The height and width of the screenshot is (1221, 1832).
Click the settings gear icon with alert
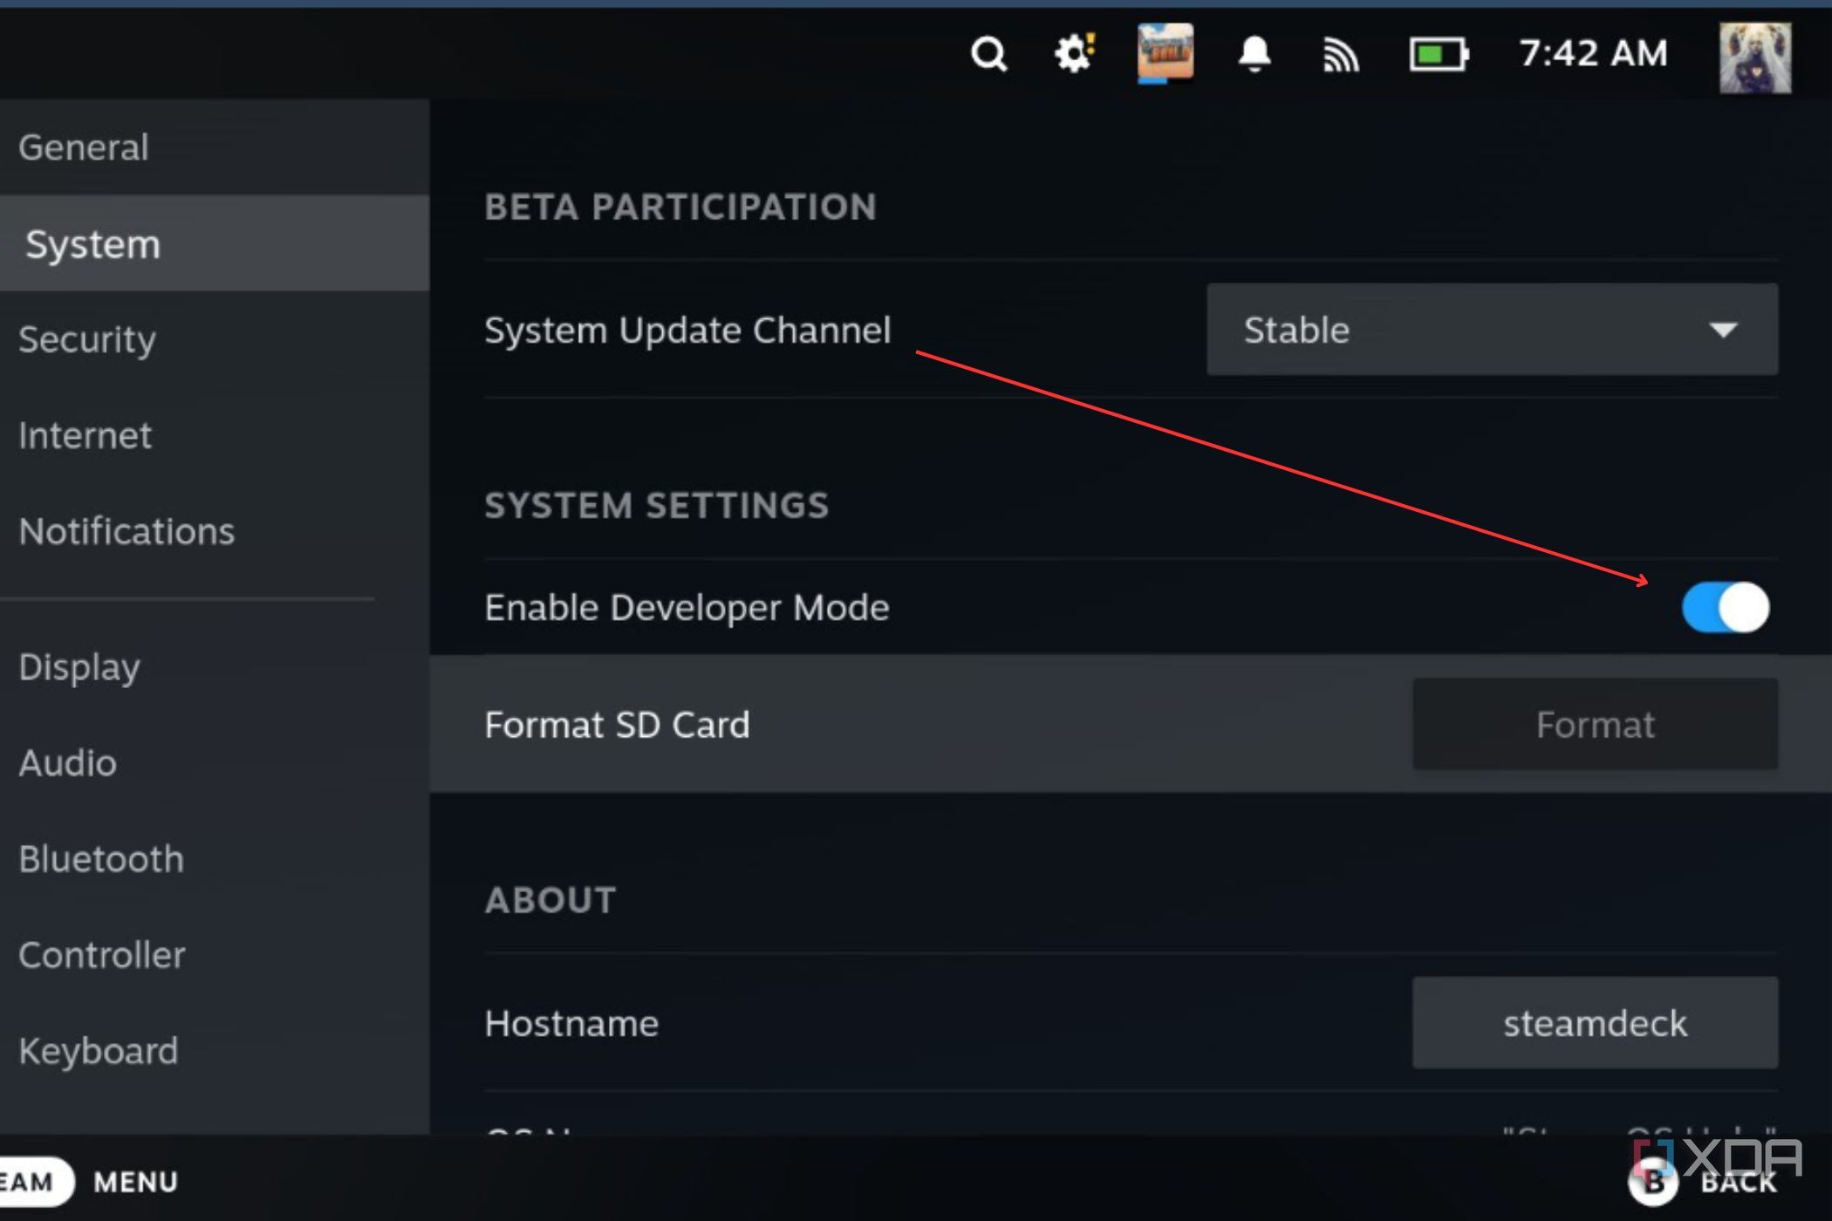1074,54
